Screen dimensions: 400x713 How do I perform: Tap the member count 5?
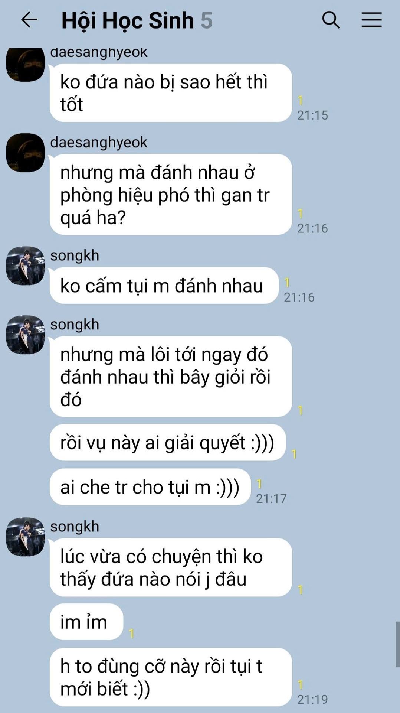click(207, 20)
